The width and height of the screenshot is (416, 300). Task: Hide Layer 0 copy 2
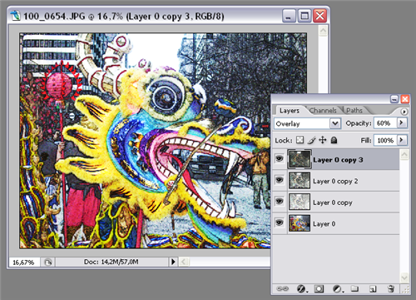pos(280,180)
